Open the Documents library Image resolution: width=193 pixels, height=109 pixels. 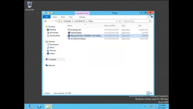click(x=54, y=45)
